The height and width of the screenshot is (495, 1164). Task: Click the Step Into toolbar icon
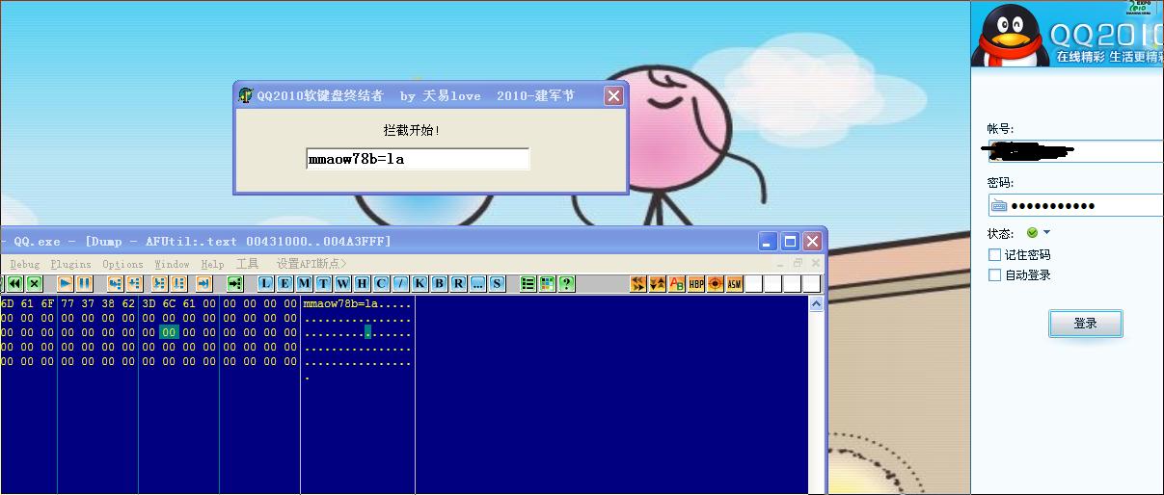click(x=115, y=283)
